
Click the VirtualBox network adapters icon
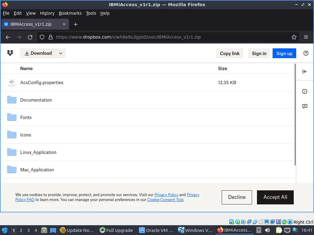click(249, 222)
